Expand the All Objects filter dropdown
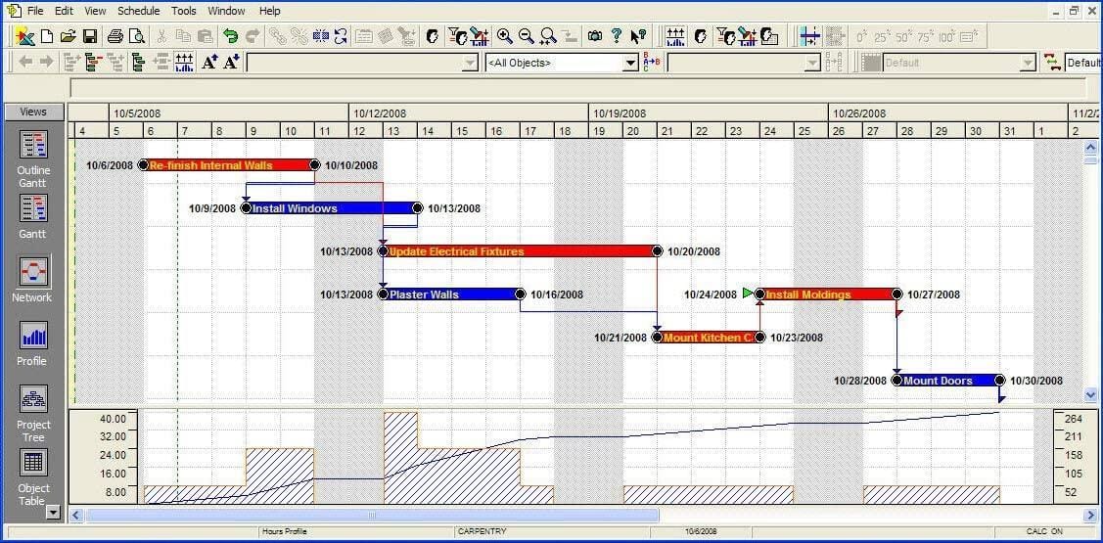Screen dimensions: 1103x543 [x=630, y=63]
